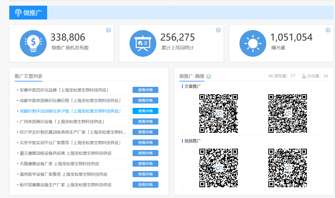Open article link 北京中医实训平台厂家推荐

coord(70,143)
